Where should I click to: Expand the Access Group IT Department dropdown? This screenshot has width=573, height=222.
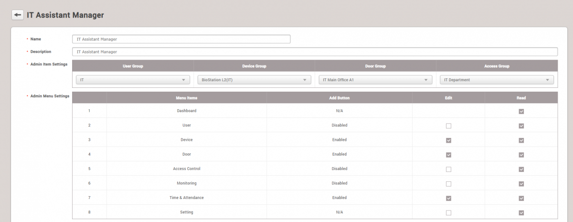tap(497, 80)
